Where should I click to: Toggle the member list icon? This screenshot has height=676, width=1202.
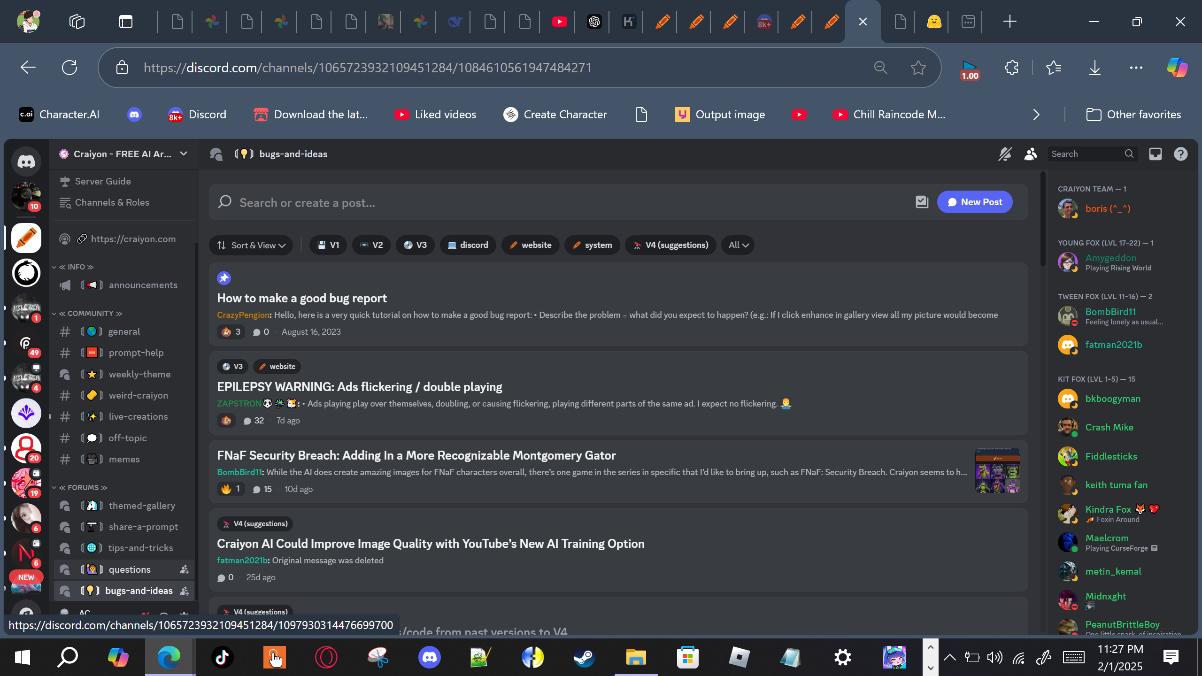coord(1030,154)
